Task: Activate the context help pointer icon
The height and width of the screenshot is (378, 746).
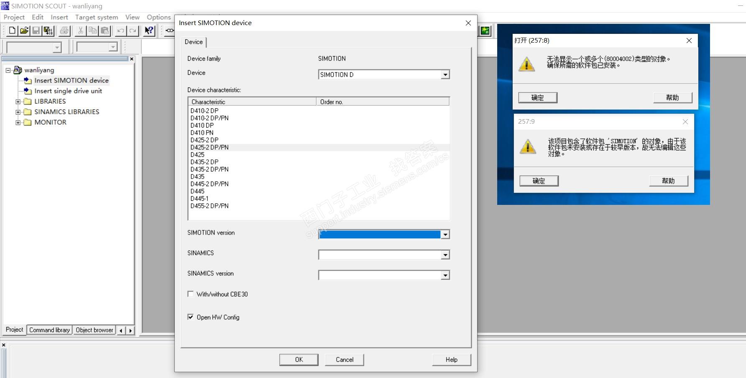Action: 149,31
